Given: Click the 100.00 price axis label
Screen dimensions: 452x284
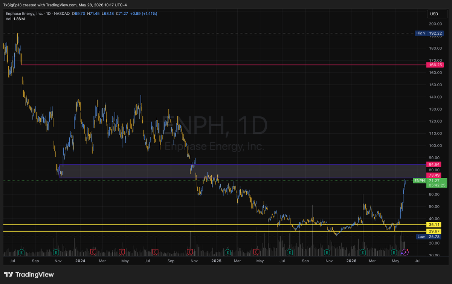Looking at the screenshot, I should [435, 145].
